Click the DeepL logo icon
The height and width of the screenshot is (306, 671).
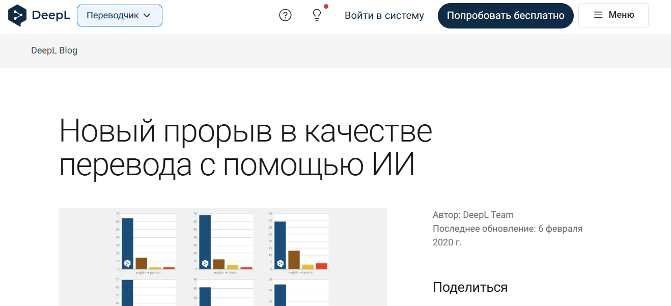18,15
